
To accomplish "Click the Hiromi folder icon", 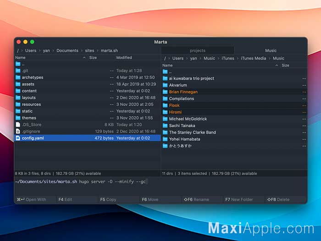I will [x=165, y=112].
